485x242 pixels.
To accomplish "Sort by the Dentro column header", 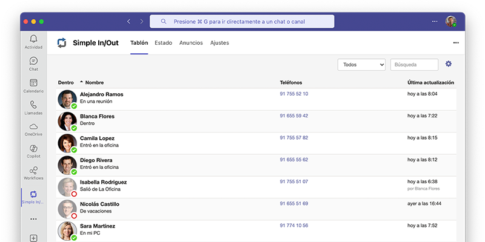I will point(66,82).
